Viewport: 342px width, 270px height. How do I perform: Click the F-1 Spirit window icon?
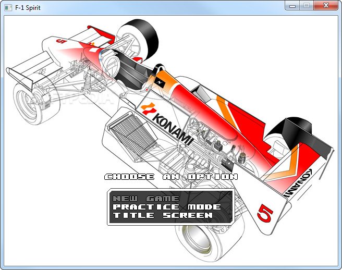8,8
